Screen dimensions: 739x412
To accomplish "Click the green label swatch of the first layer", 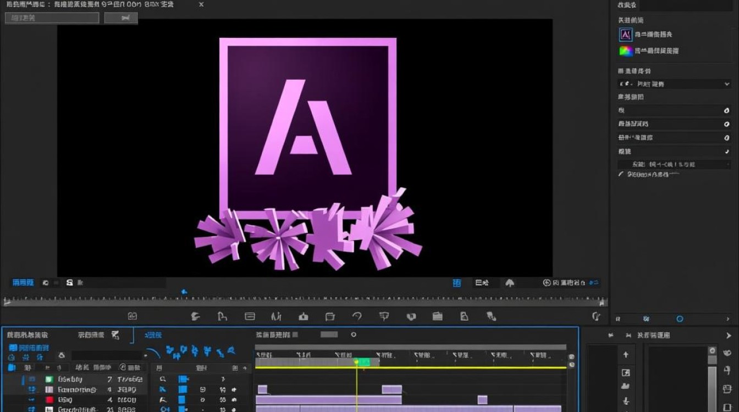I will tap(48, 379).
